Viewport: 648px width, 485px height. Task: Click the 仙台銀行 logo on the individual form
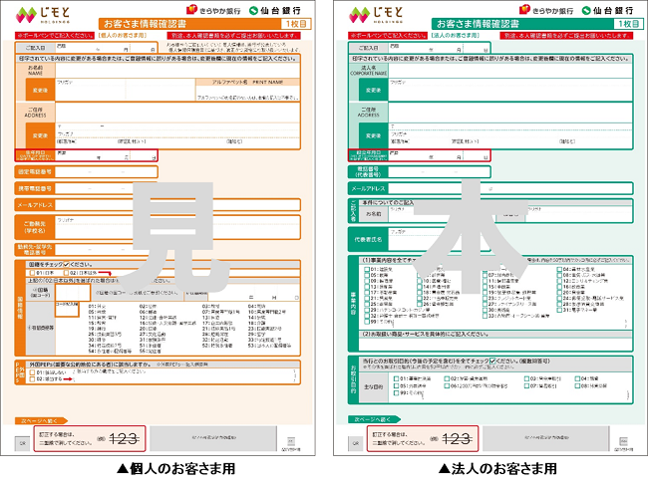pos(275,10)
